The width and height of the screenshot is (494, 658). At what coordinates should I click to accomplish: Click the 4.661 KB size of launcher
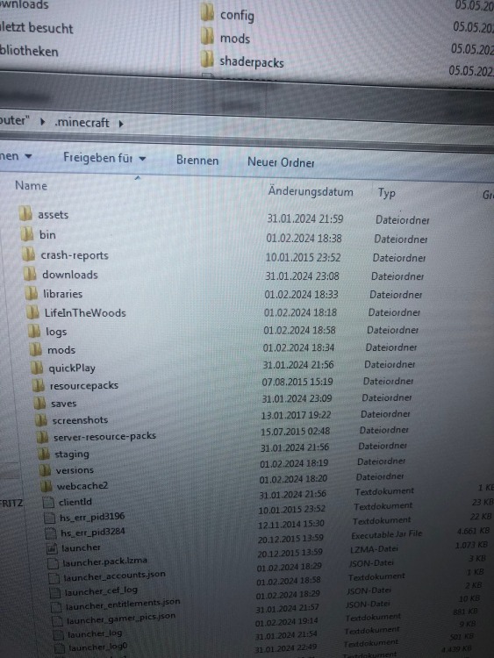473,532
